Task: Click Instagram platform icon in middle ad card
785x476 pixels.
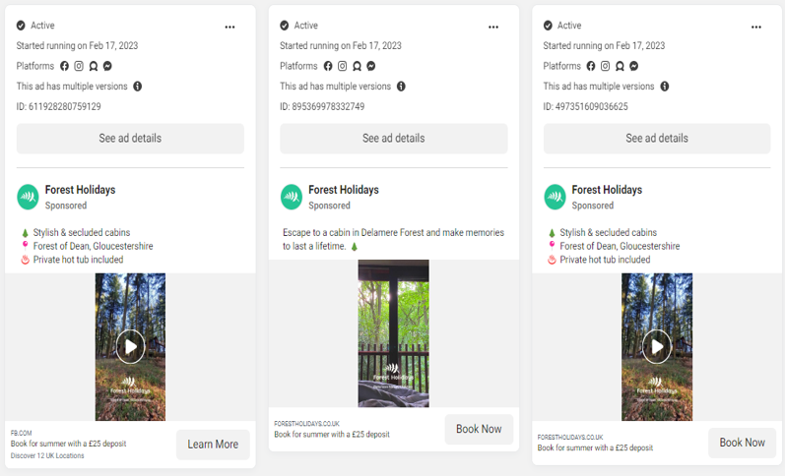Action: click(x=343, y=66)
